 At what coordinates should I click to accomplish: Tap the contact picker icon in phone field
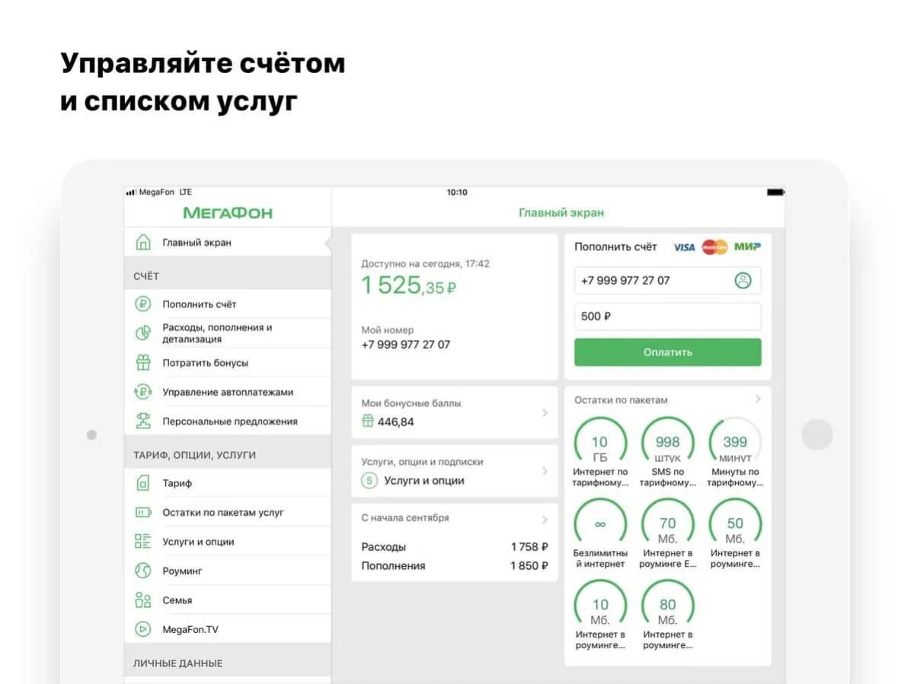(x=743, y=280)
